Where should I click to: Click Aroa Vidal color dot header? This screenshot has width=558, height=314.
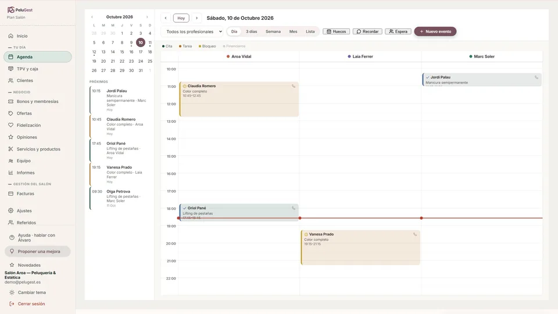pos(228,56)
